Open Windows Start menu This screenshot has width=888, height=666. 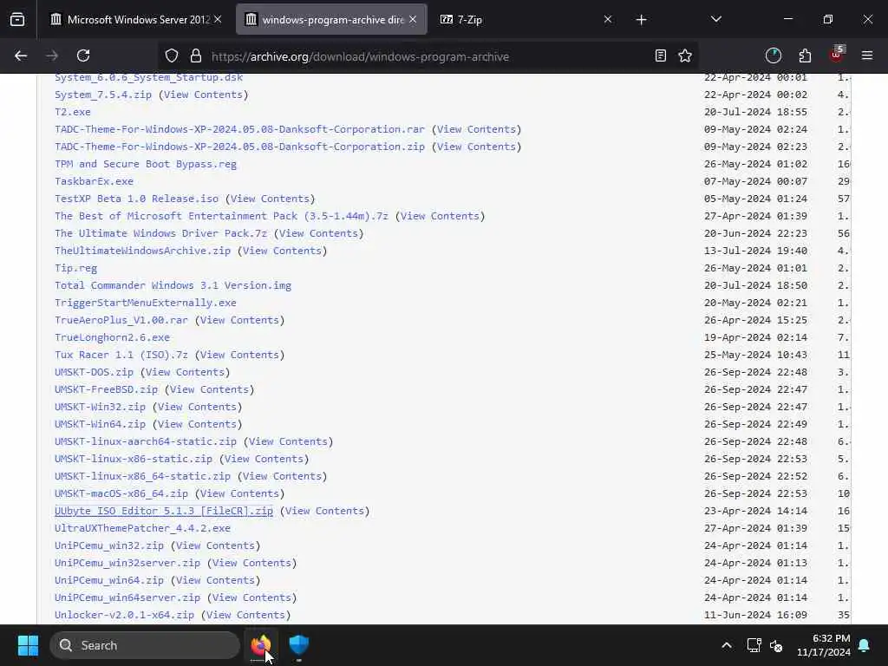pyautogui.click(x=28, y=645)
